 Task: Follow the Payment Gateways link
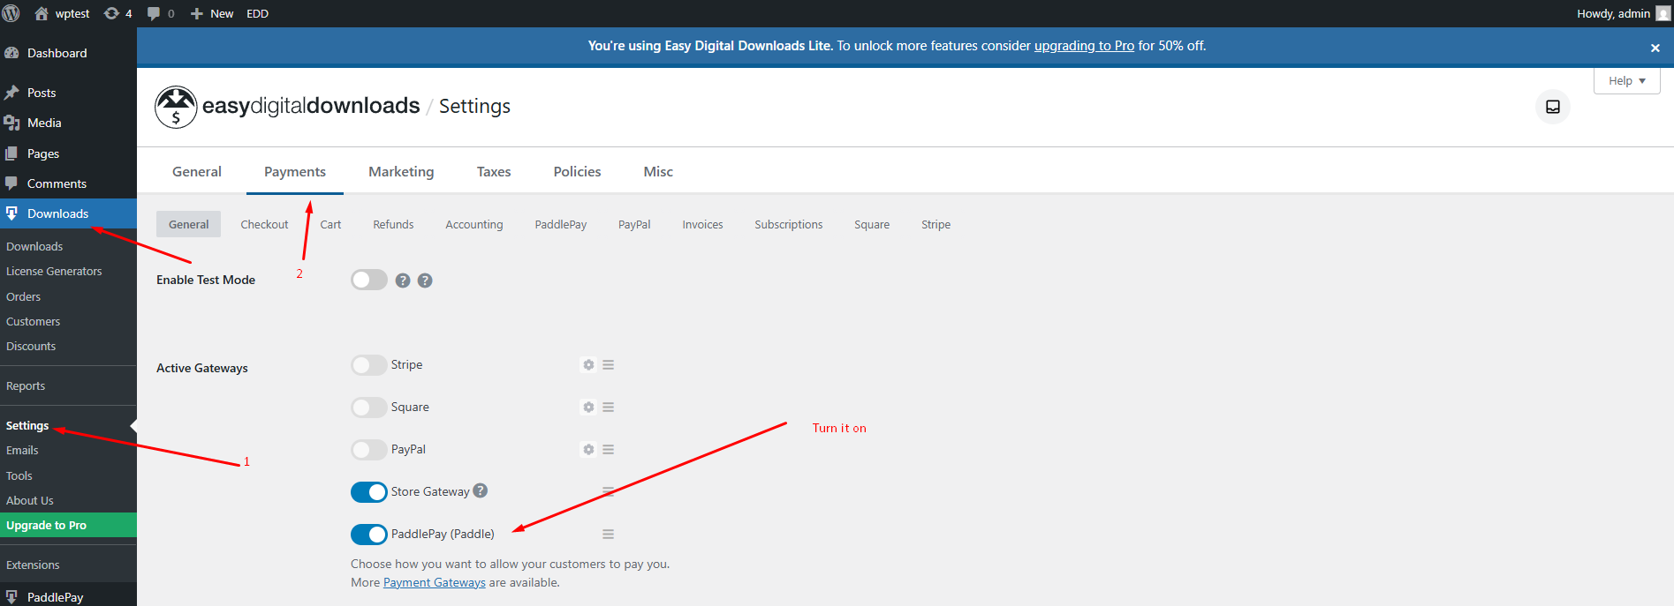click(x=434, y=583)
